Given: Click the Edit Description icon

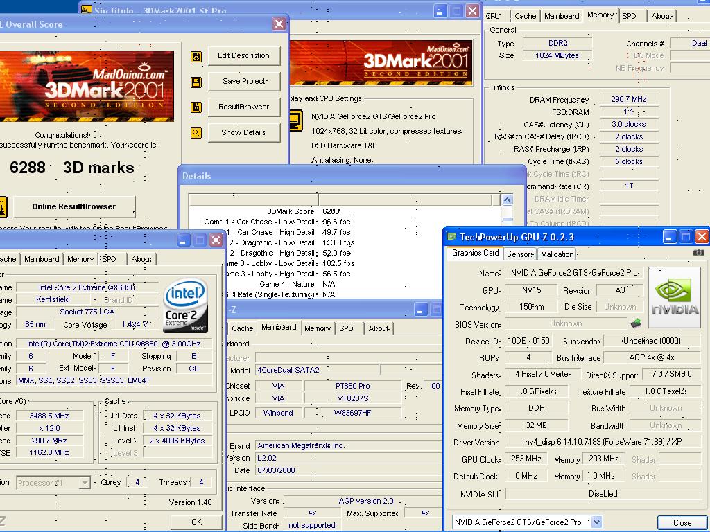Looking at the screenshot, I should click(x=196, y=57).
